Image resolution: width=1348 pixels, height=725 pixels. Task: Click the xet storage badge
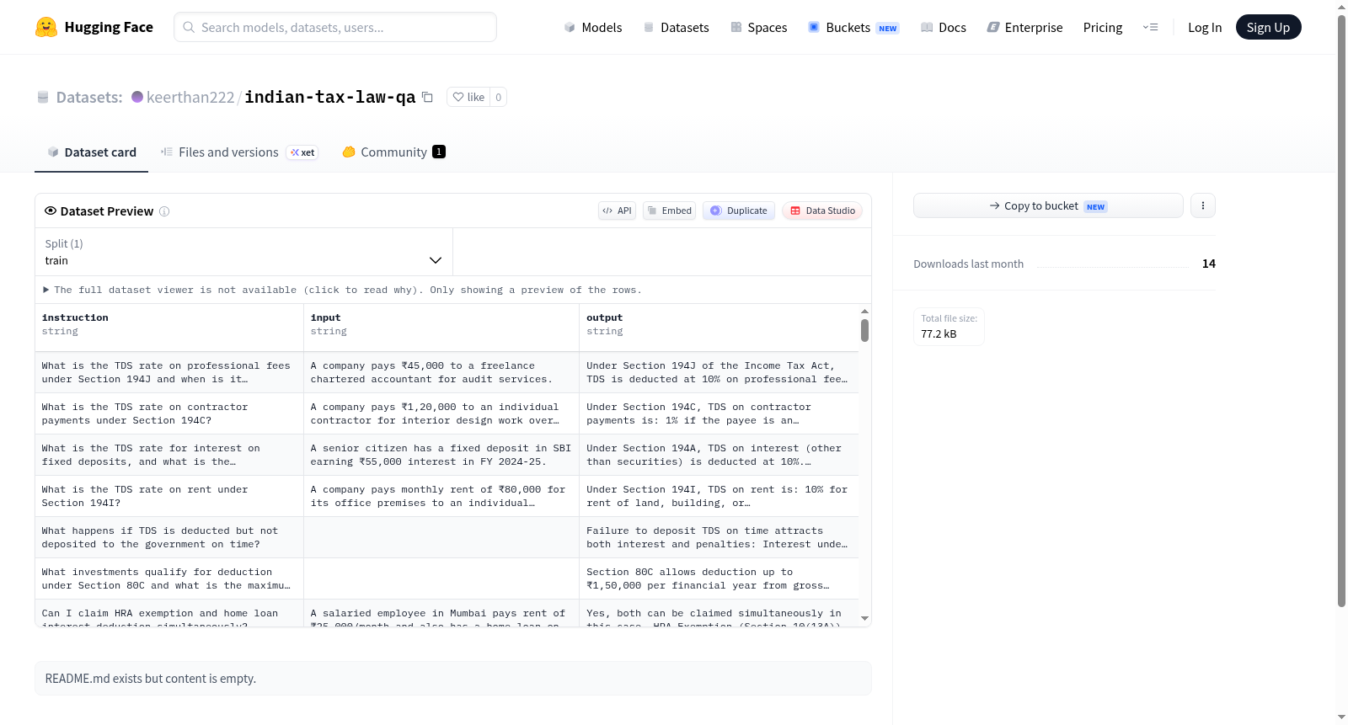coord(302,152)
